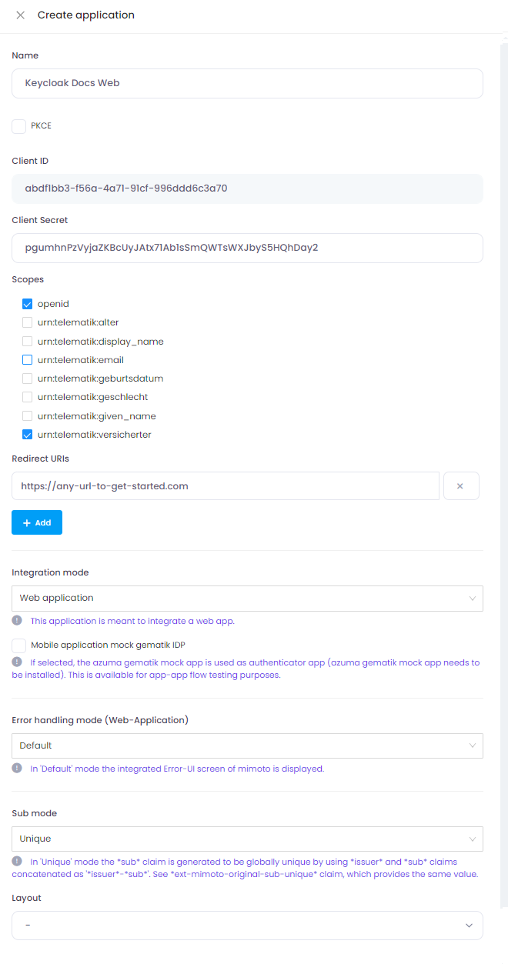Image resolution: width=508 pixels, height=964 pixels.
Task: Check the urn:telematik:geburtsdatum scope
Action: 28,379
